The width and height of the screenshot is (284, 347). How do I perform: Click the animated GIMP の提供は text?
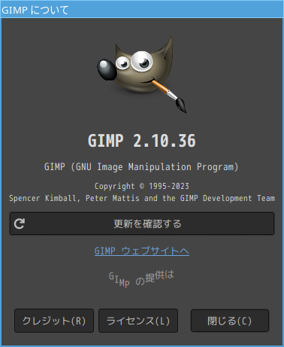click(x=141, y=279)
